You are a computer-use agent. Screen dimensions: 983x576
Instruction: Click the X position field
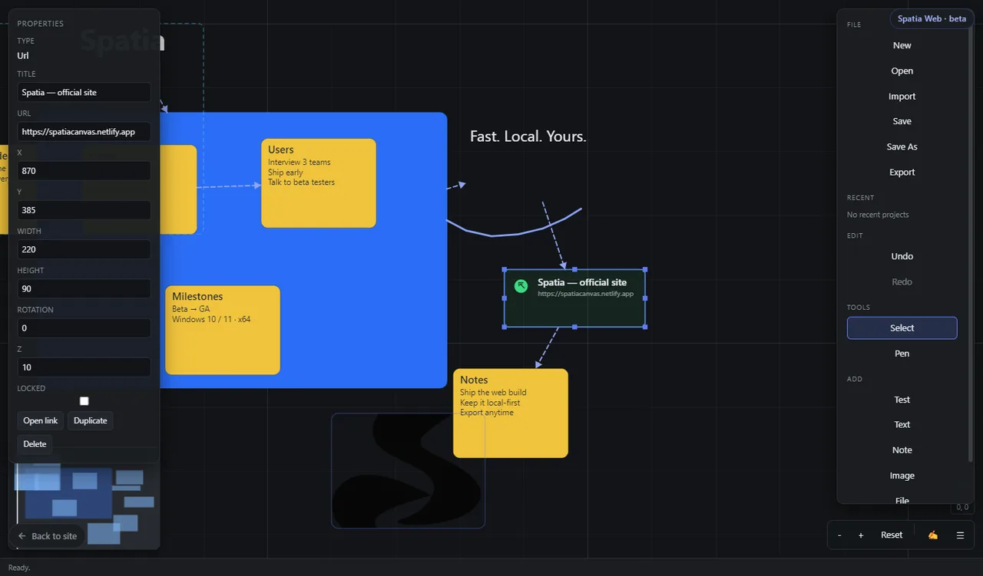point(84,171)
